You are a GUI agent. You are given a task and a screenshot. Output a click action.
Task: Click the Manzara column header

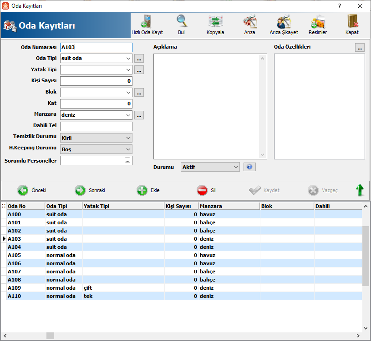(229, 206)
